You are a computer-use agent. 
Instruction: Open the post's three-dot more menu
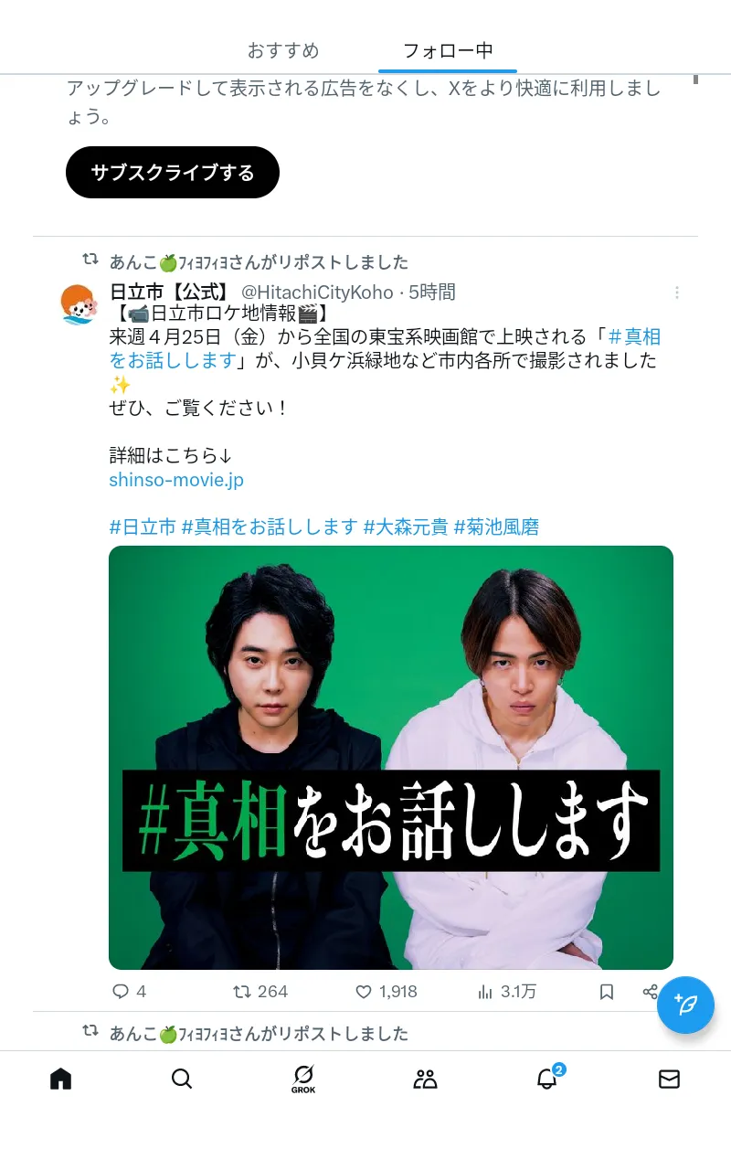coord(677,292)
